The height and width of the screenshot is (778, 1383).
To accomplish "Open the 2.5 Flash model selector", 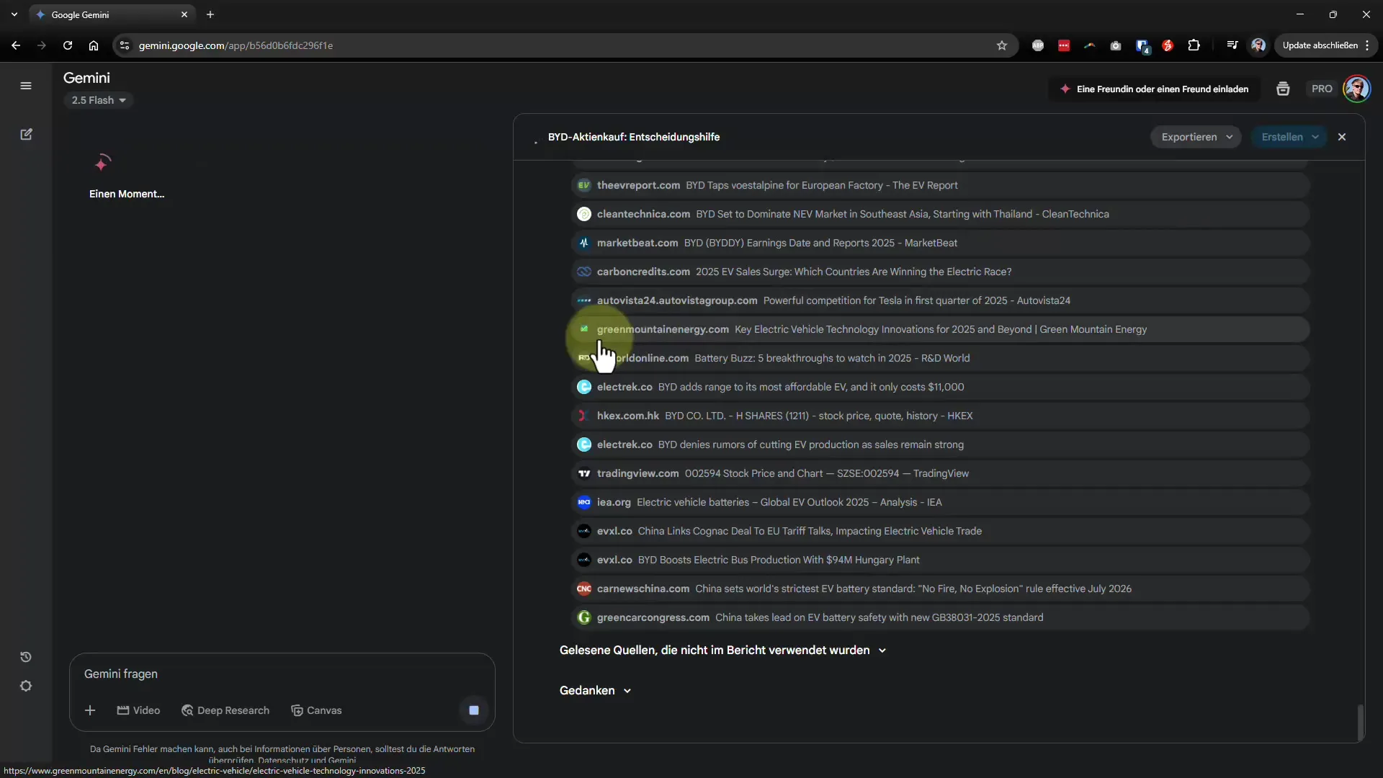I will (x=99, y=100).
